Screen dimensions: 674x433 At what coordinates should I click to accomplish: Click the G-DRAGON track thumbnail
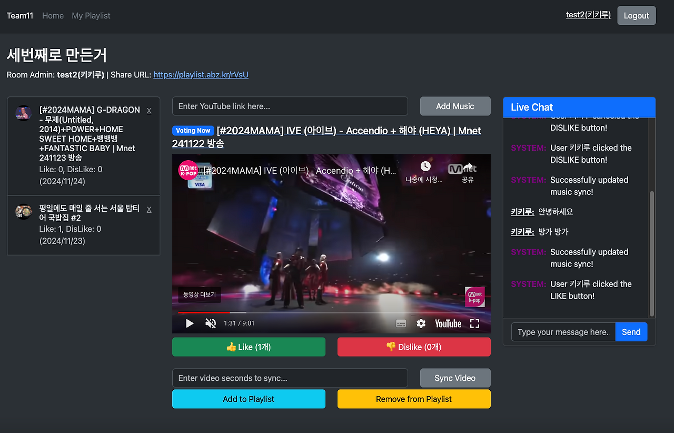tap(23, 113)
